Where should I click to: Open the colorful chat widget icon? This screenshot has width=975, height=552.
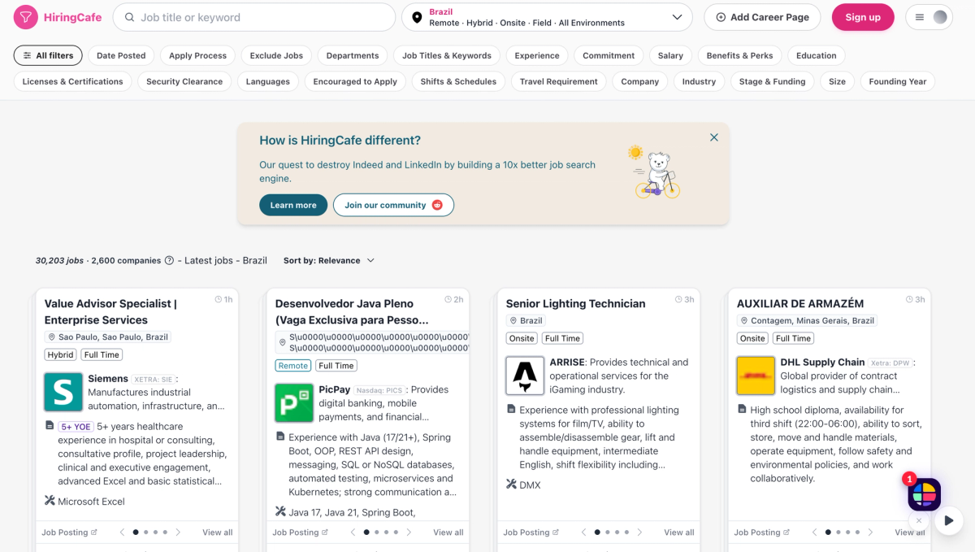(924, 494)
